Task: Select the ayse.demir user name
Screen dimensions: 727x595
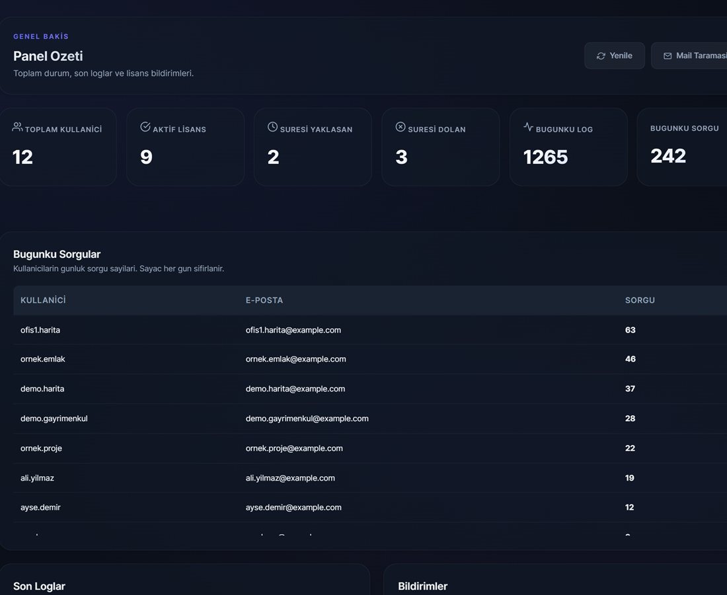Action: [x=40, y=507]
